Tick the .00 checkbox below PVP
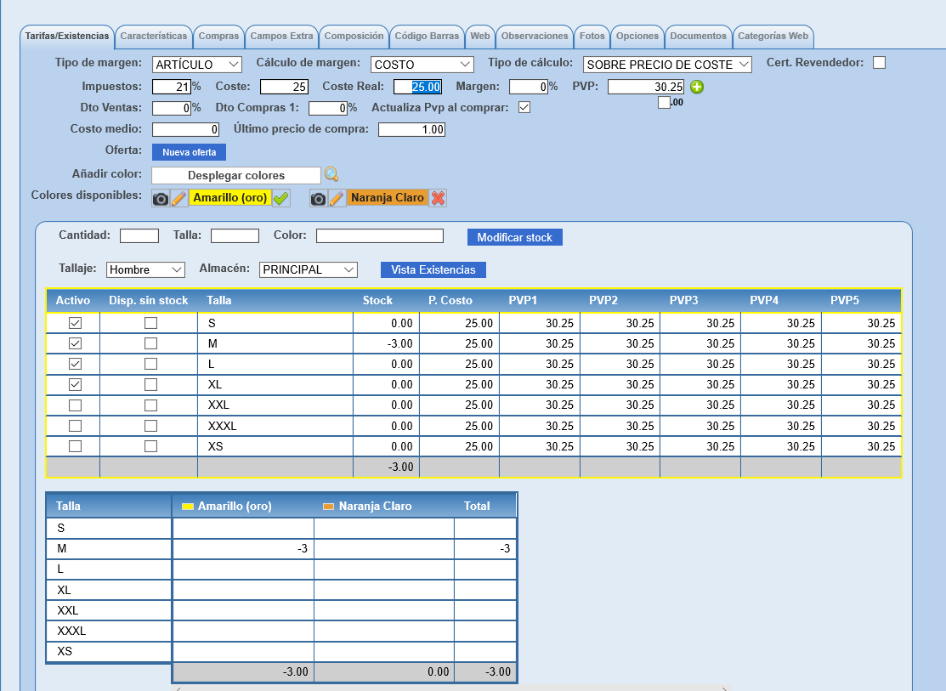Viewport: 946px width, 691px height. [665, 103]
